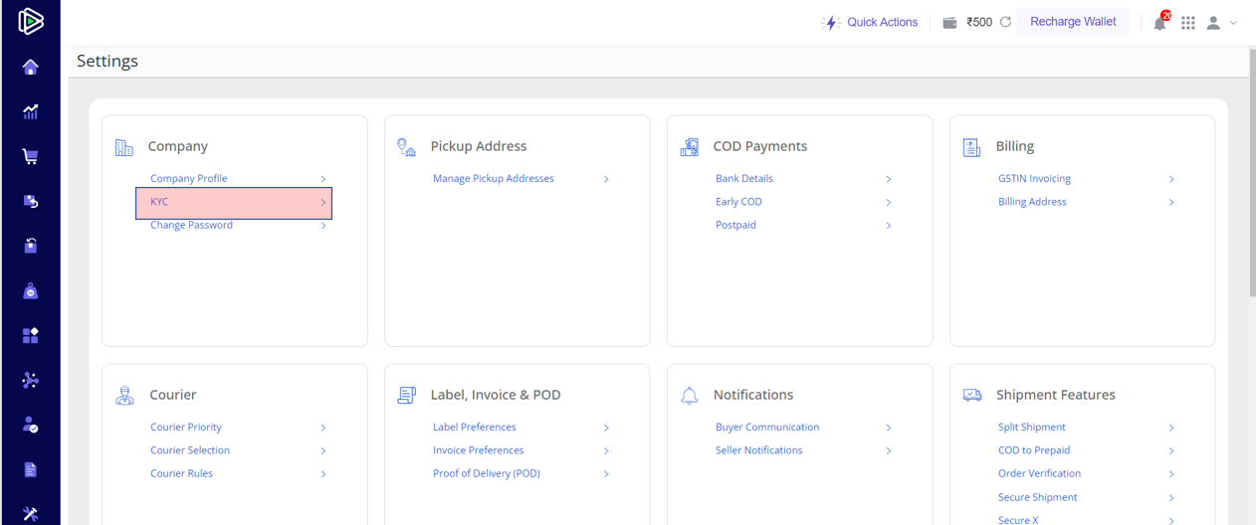Open the Early COD link
This screenshot has height=525, width=1256.
738,202
